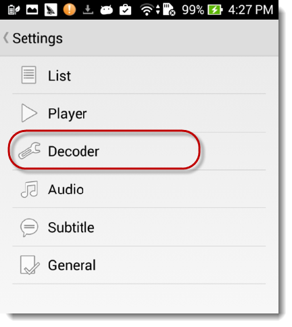Open the General settings entry
Image resolution: width=292 pixels, height=327 pixels.
click(x=139, y=265)
